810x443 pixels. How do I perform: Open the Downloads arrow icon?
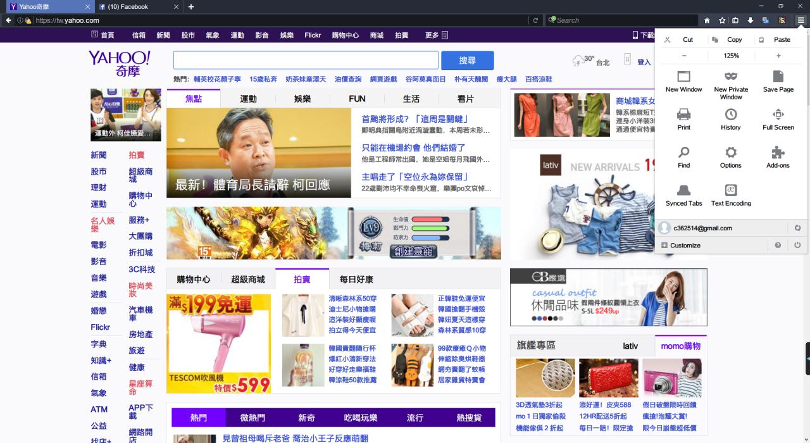pos(751,20)
